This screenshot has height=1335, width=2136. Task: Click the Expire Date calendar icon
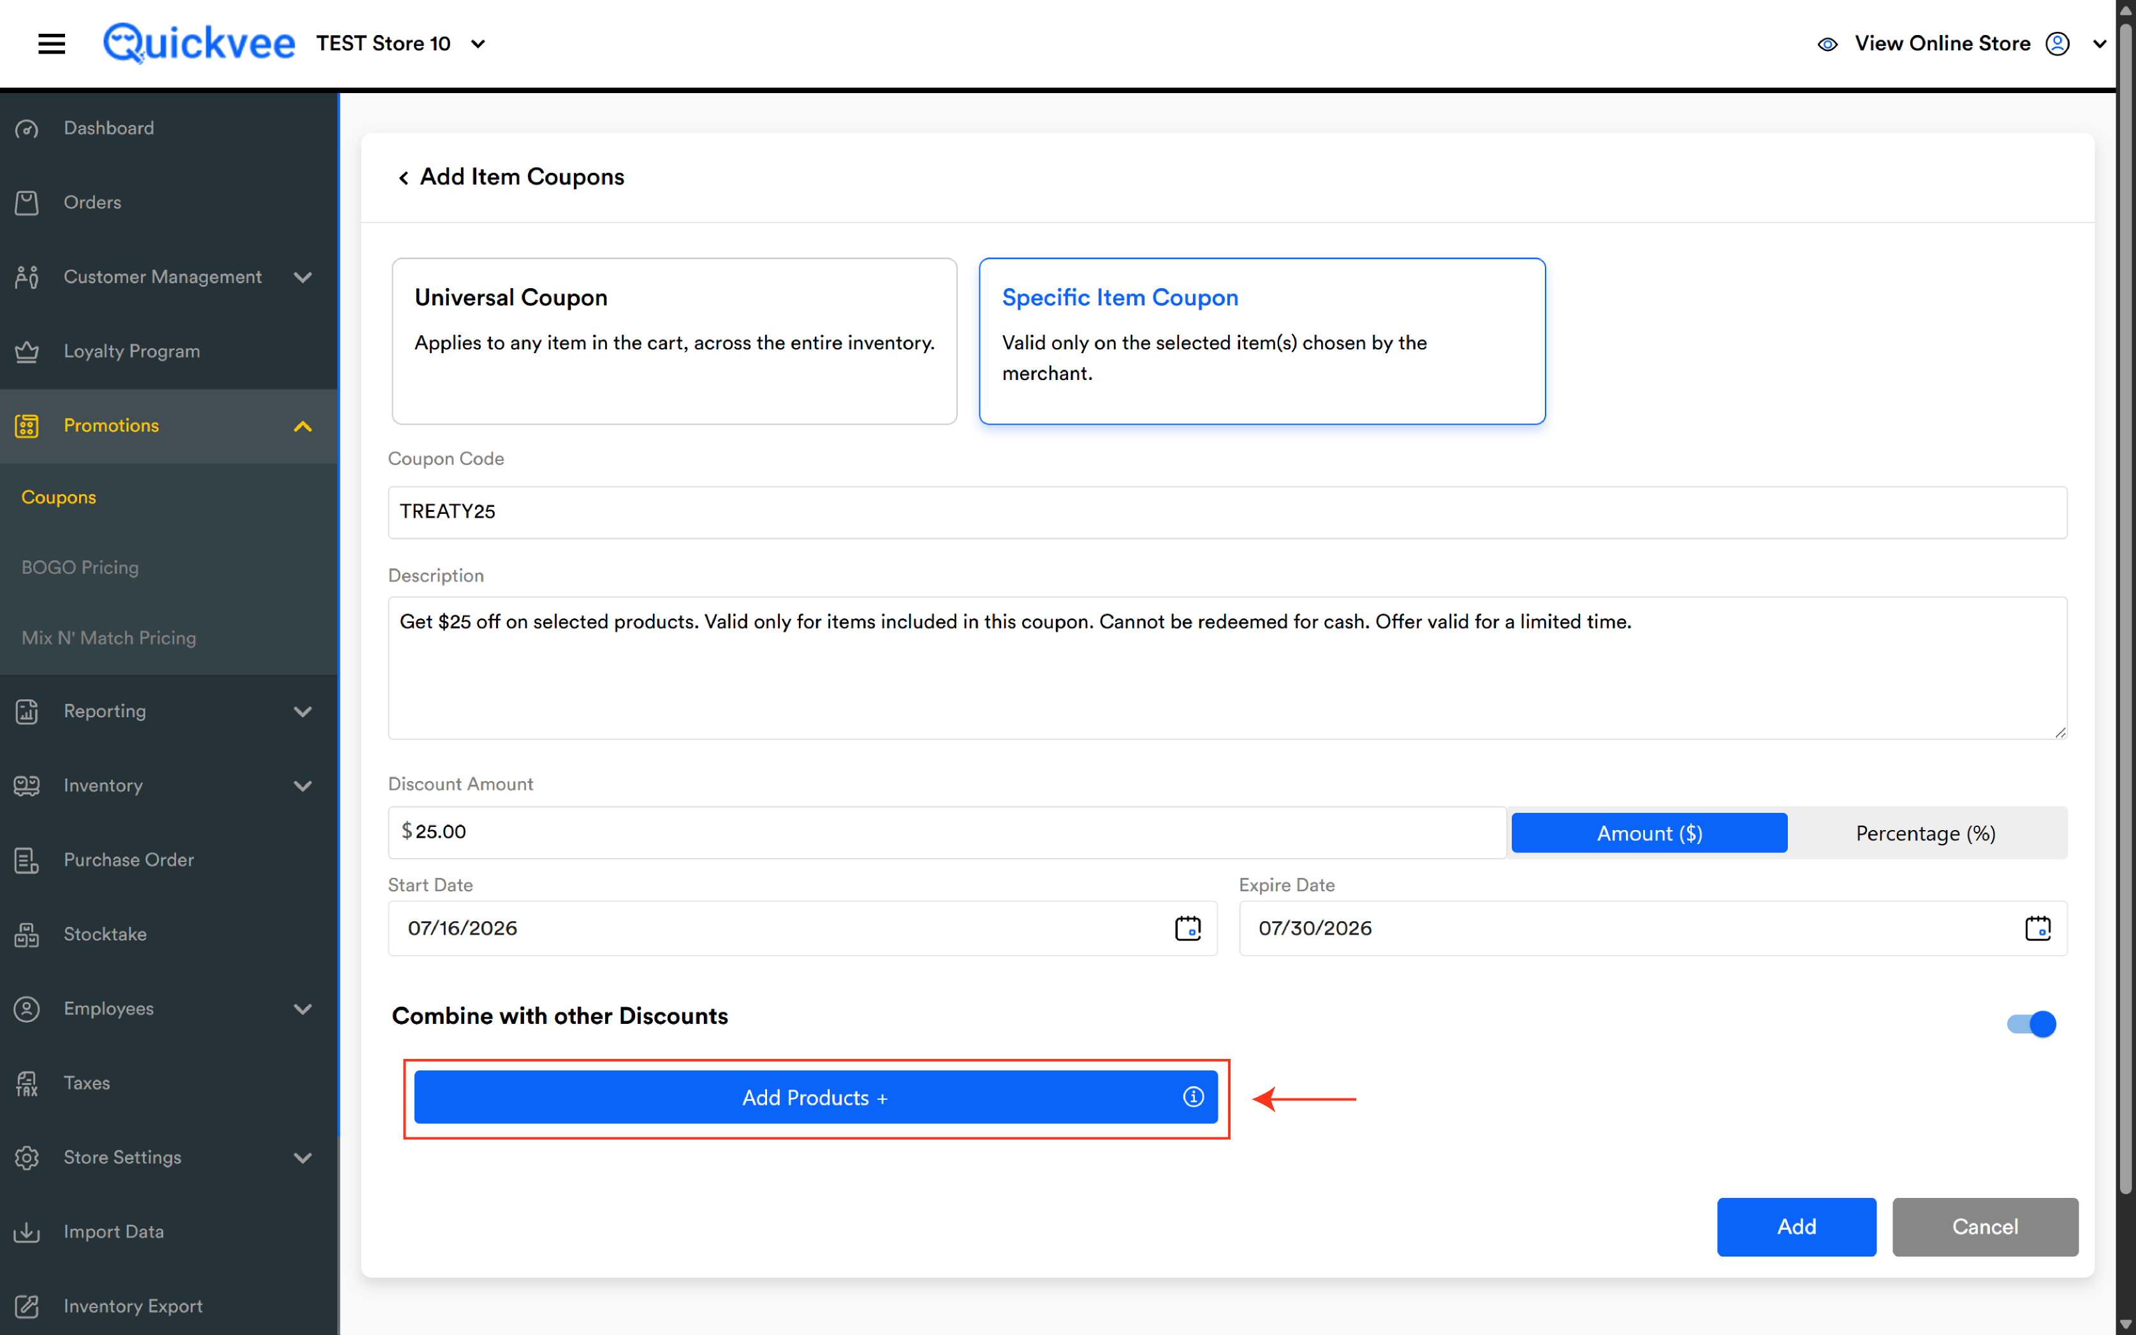tap(2037, 928)
